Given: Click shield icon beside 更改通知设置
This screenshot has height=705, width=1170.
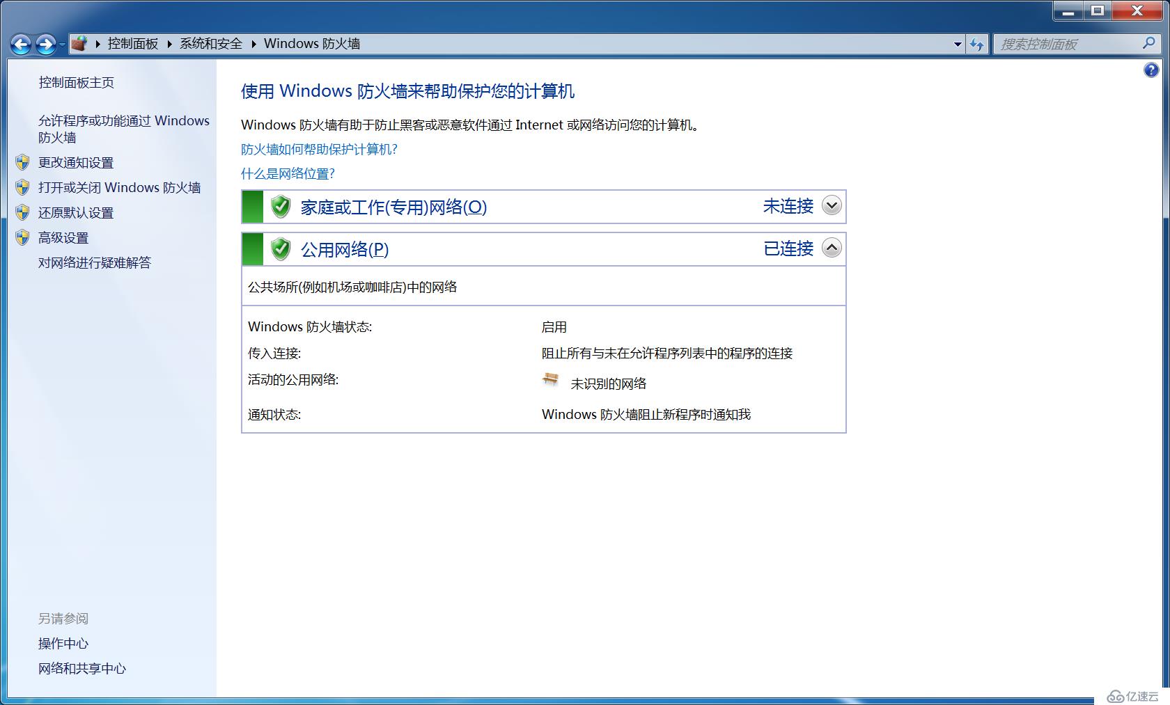Looking at the screenshot, I should coord(22,163).
